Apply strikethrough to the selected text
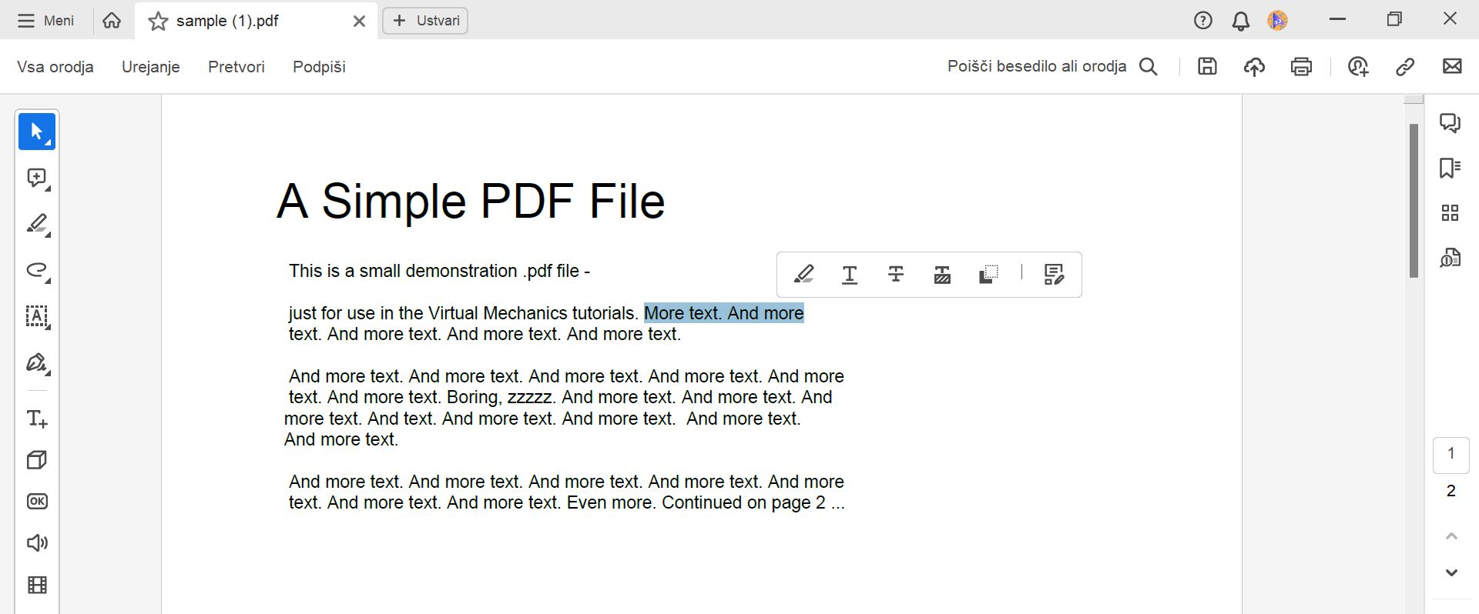 [x=896, y=275]
